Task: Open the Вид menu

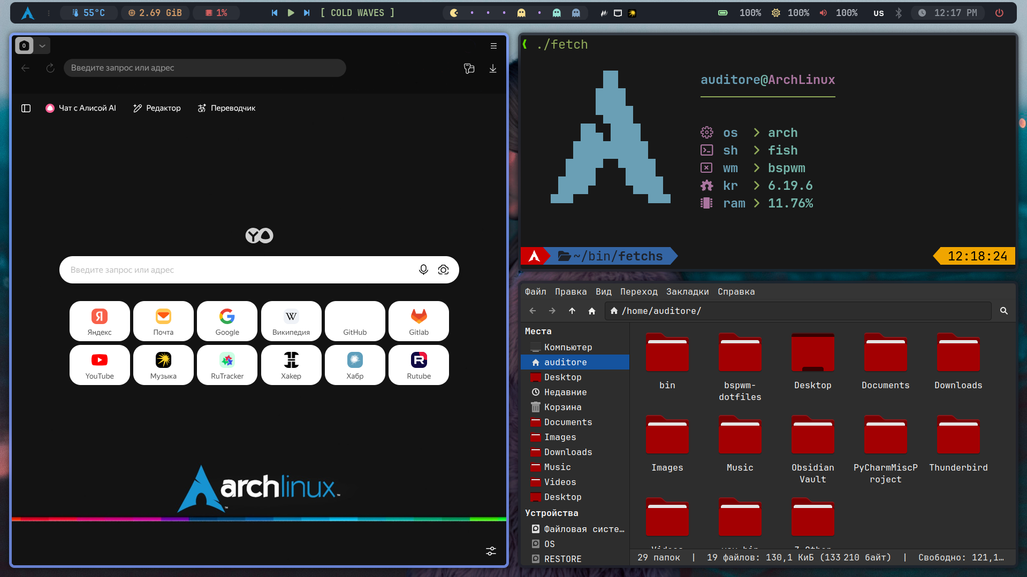Action: tap(603, 291)
